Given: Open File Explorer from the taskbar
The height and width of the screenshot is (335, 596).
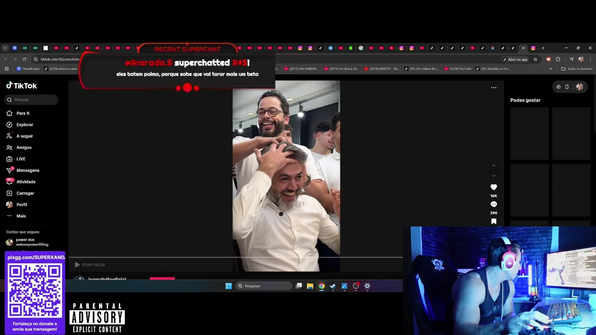Looking at the screenshot, I should click(x=310, y=286).
